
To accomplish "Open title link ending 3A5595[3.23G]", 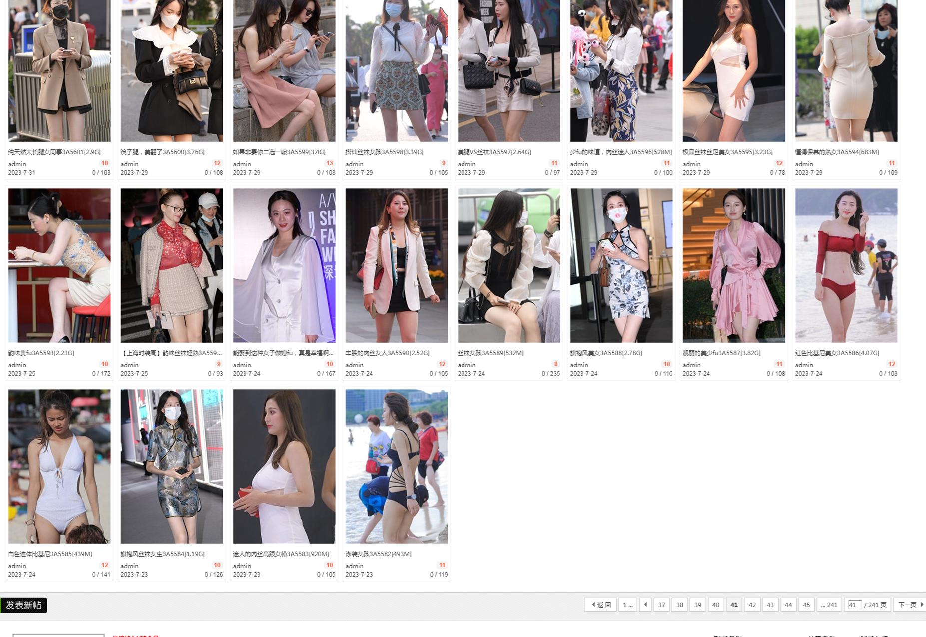I will click(727, 152).
